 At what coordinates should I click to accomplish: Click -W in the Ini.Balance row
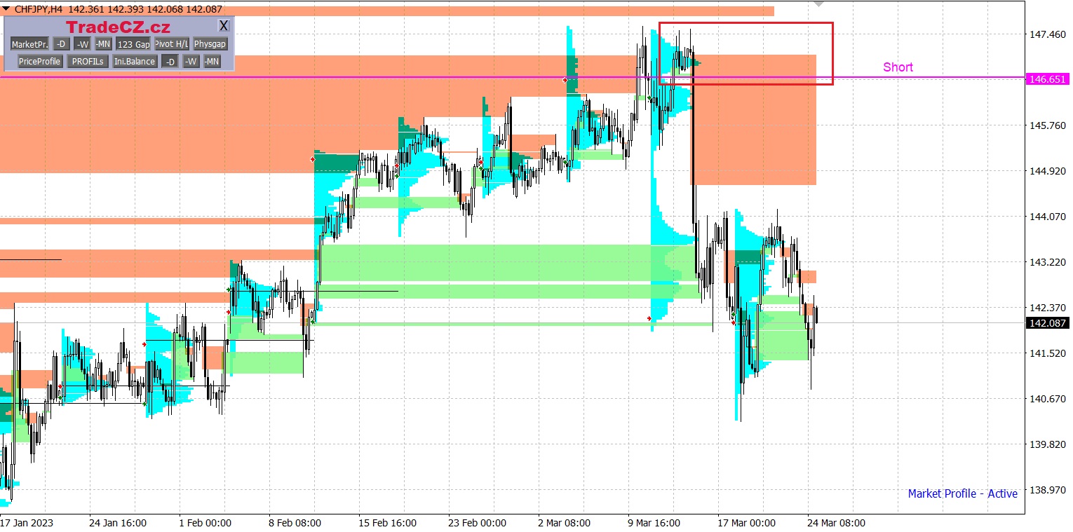191,62
